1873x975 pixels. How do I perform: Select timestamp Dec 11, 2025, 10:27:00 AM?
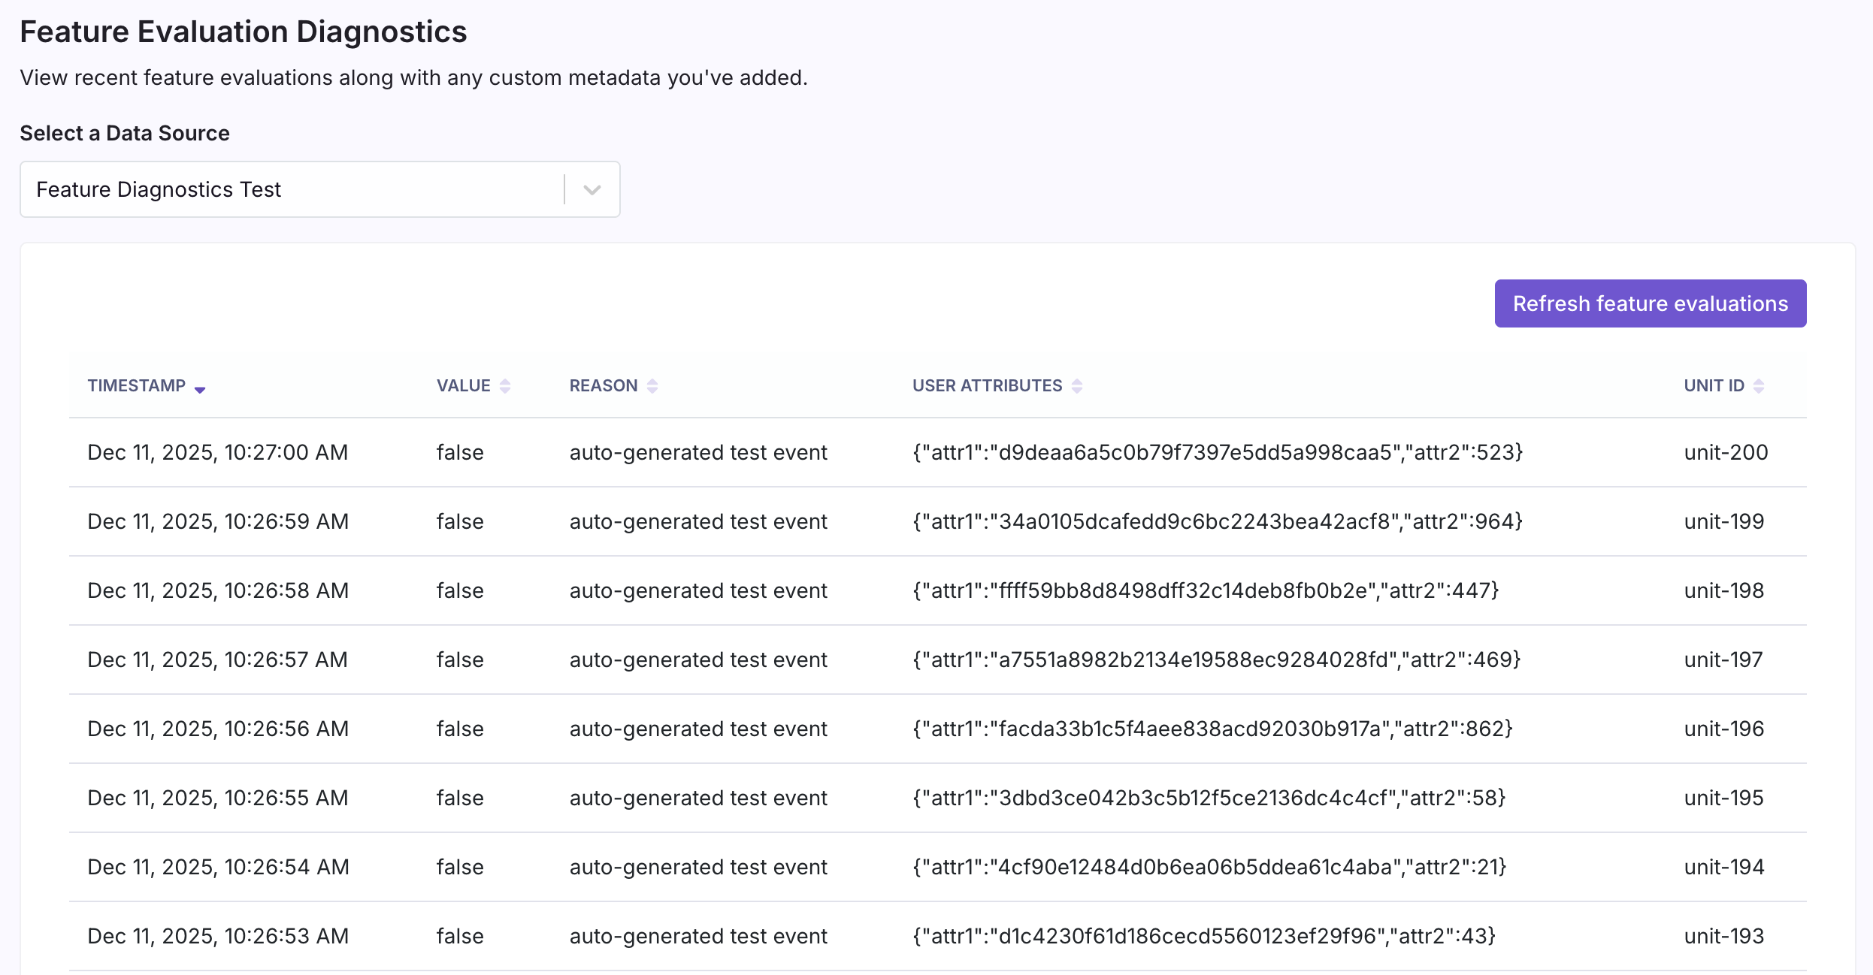pyautogui.click(x=218, y=452)
